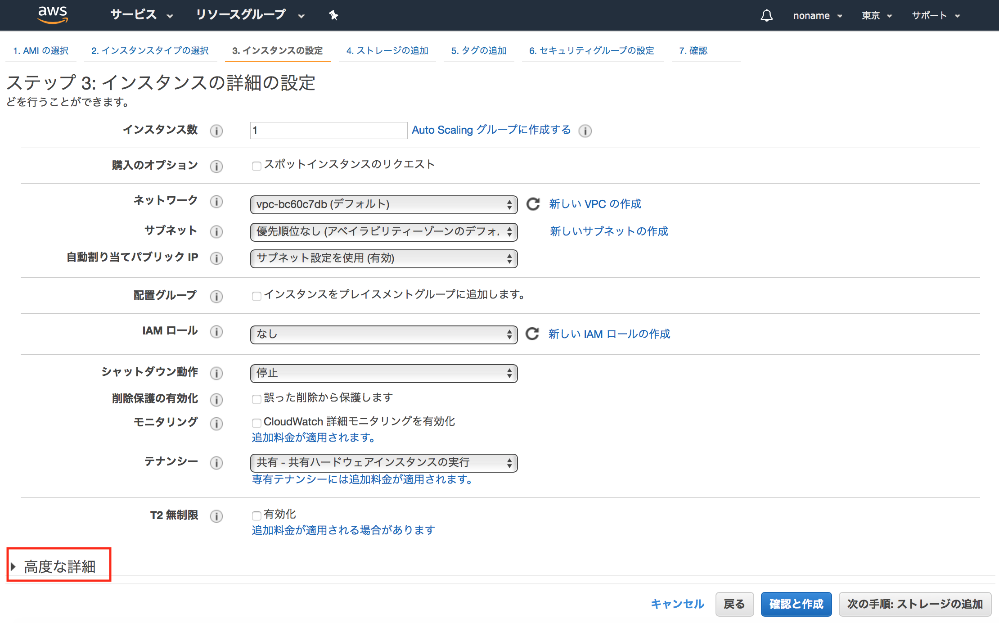Open the サービス menu

(142, 15)
